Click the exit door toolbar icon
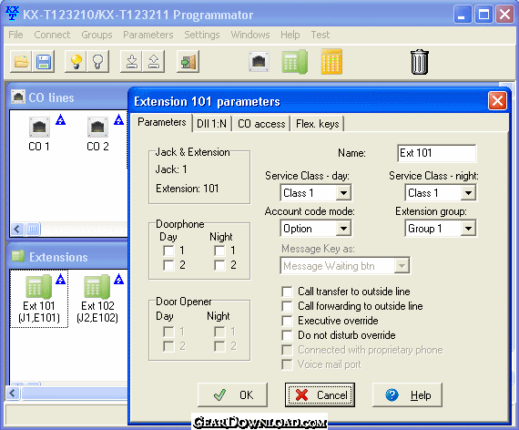The width and height of the screenshot is (519, 430). 188,62
